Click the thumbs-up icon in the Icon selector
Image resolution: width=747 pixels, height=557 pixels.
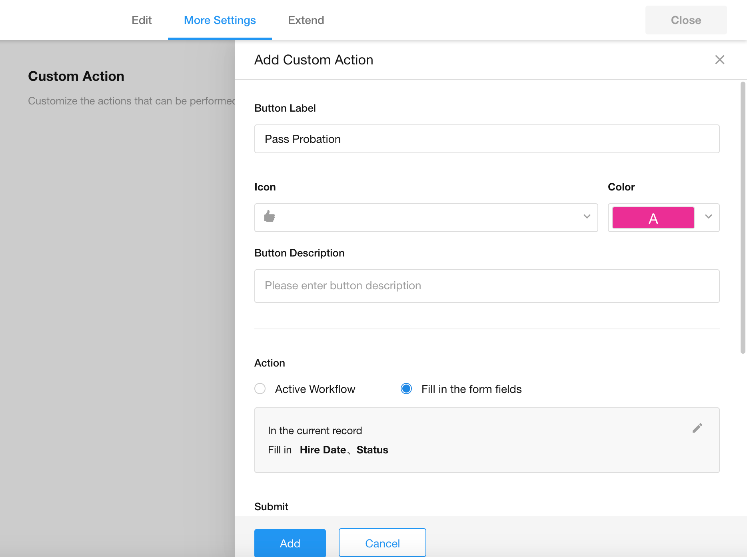[x=270, y=217]
